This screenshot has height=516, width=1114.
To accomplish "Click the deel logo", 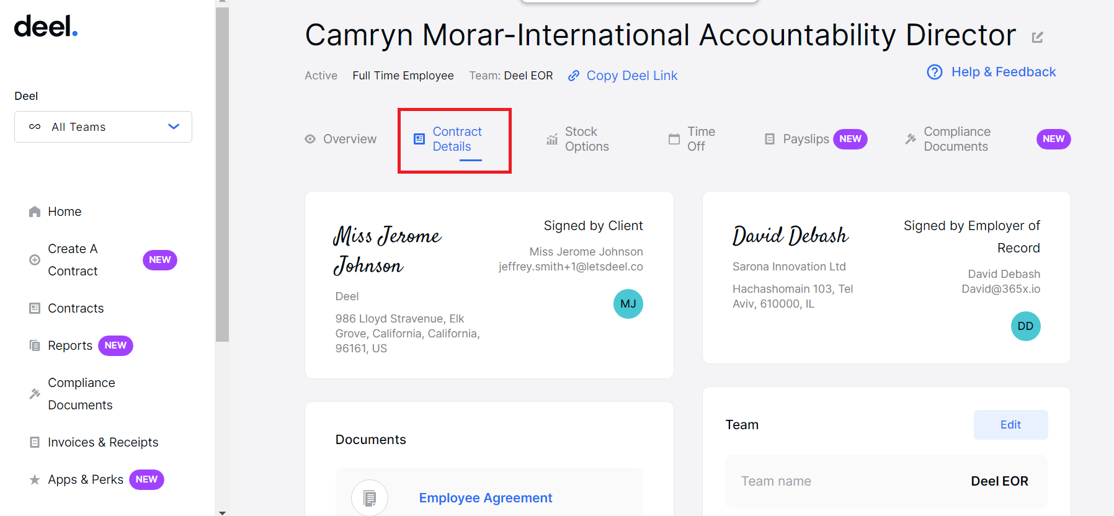I will tap(46, 27).
